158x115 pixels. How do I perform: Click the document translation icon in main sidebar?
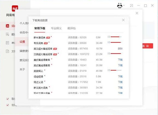point(7,51)
